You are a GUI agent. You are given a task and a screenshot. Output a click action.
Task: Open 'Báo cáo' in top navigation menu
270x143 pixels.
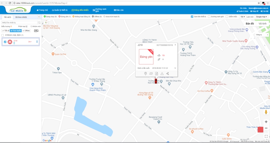pos(119,10)
